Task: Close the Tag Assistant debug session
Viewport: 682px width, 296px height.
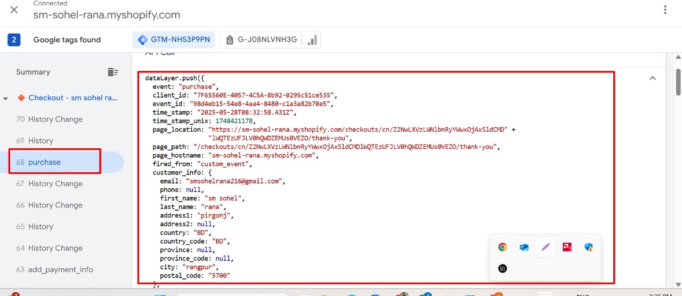Action: (14, 10)
